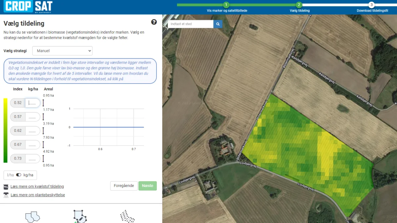Open the help question mark icon
This screenshot has height=223, width=397.
pyautogui.click(x=154, y=22)
